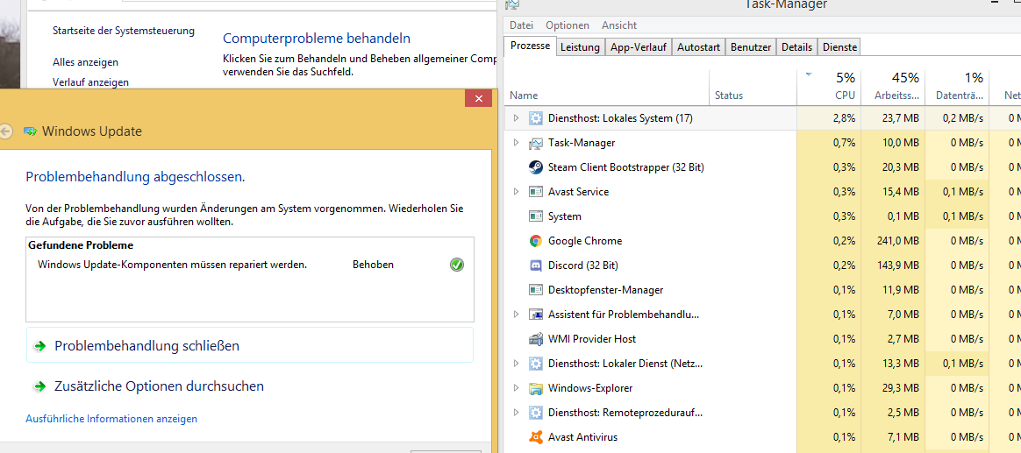Click the Windows-Explorer folder icon
This screenshot has height=453, width=1021.
point(535,388)
